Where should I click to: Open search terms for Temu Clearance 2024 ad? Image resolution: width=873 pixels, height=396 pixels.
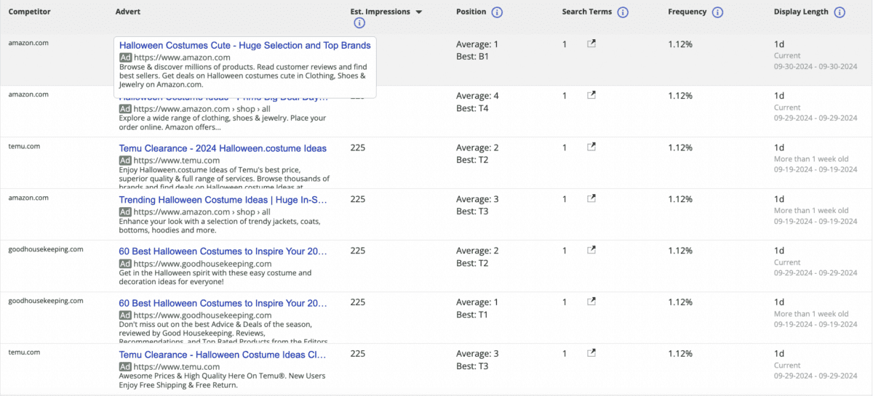591,147
